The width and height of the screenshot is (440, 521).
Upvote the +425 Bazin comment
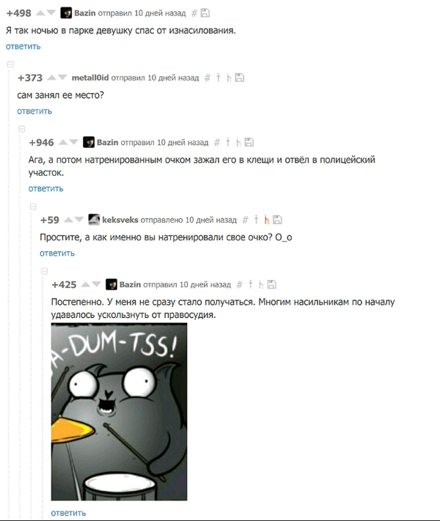point(86,284)
